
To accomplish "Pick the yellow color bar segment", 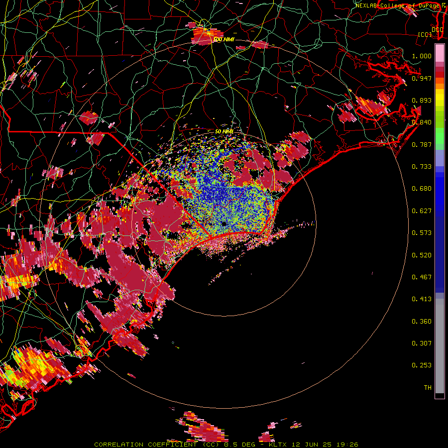I will (440, 98).
